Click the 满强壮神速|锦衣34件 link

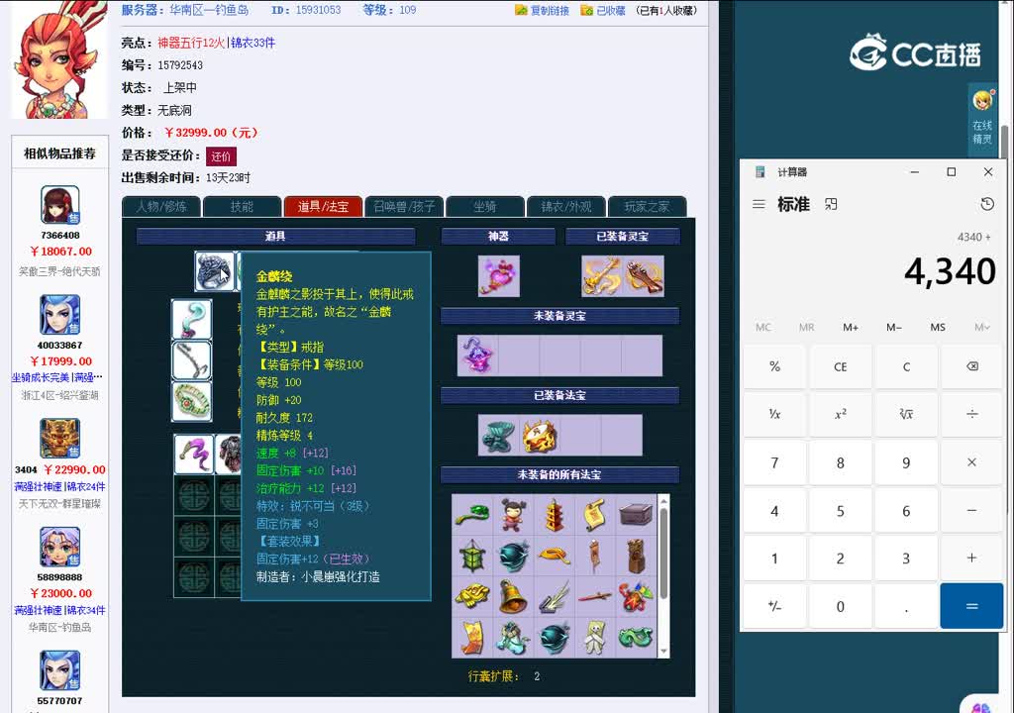click(59, 610)
